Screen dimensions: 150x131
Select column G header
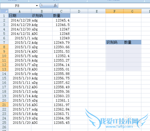132,11
